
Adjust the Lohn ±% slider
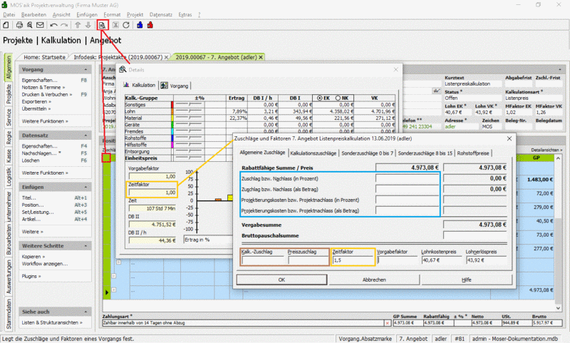point(188,111)
